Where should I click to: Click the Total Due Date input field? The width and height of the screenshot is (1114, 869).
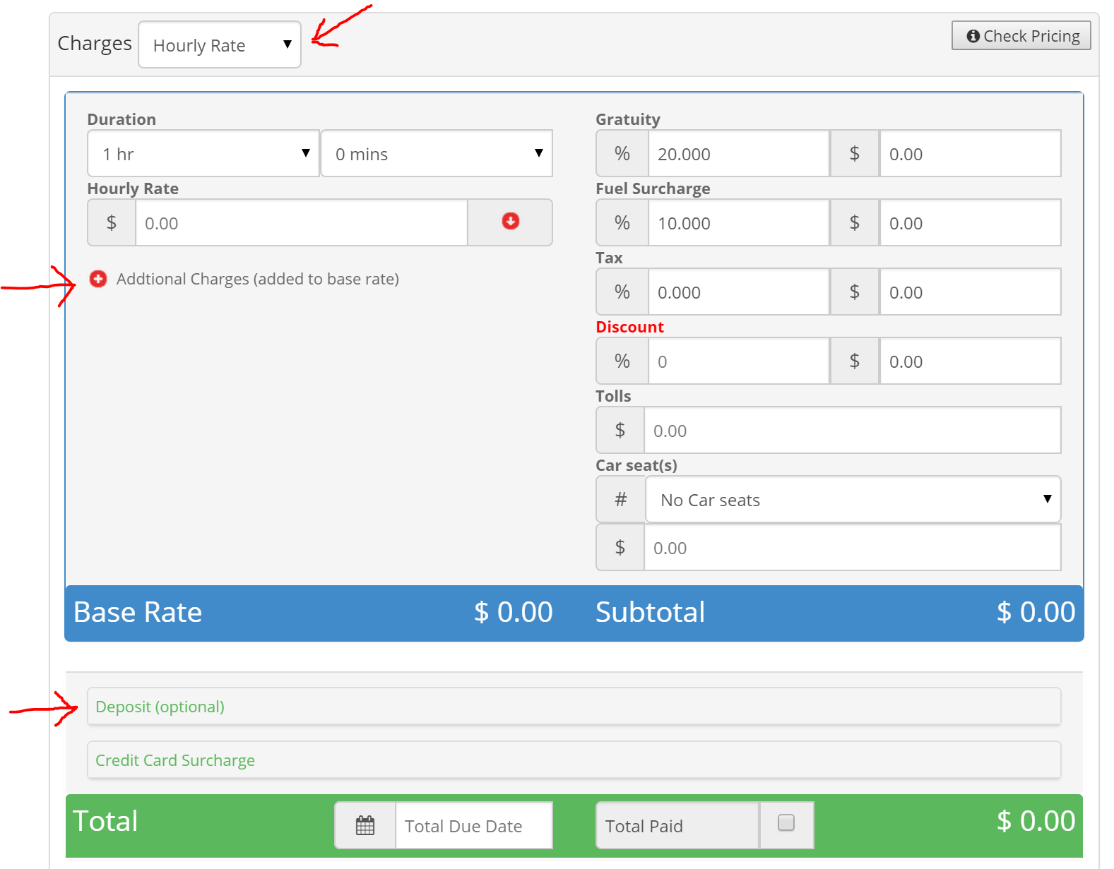point(473,826)
